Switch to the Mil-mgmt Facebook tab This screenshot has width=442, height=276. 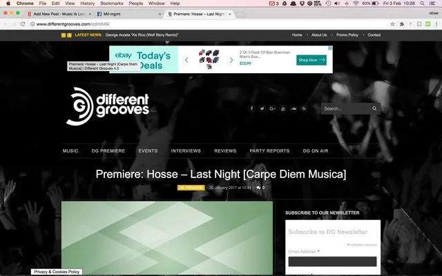[128, 14]
